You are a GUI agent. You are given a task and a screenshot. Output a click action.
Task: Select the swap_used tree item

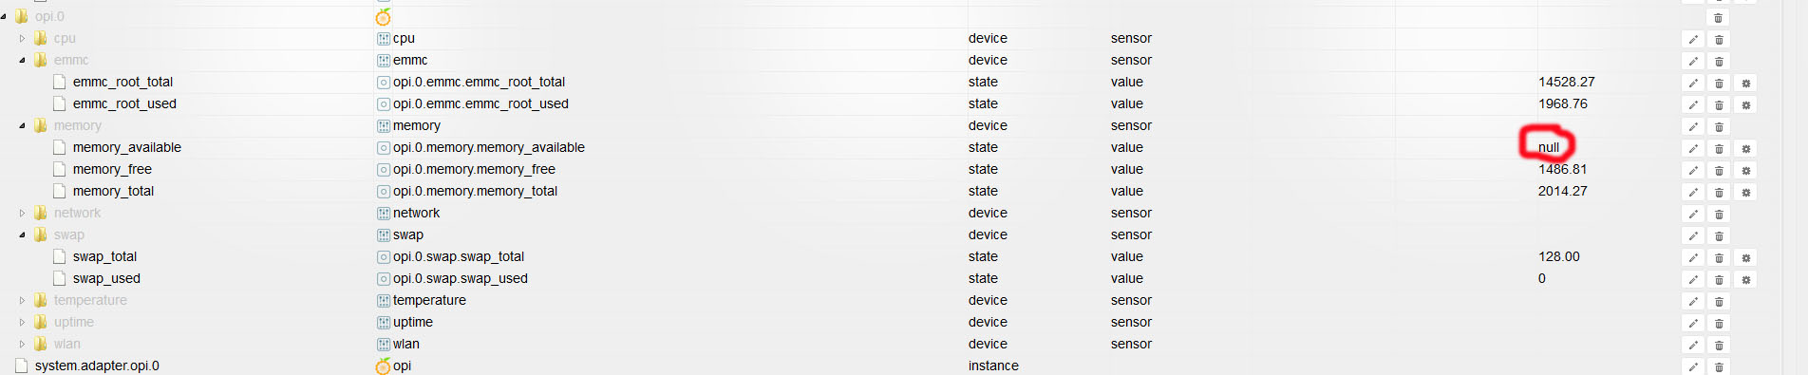pos(106,278)
